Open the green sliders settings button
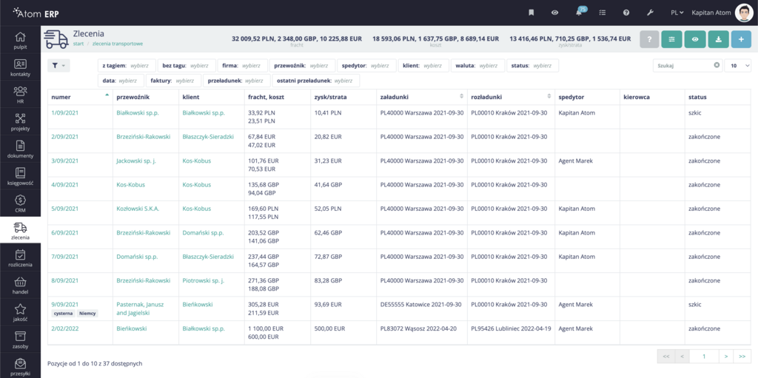 pos(672,40)
